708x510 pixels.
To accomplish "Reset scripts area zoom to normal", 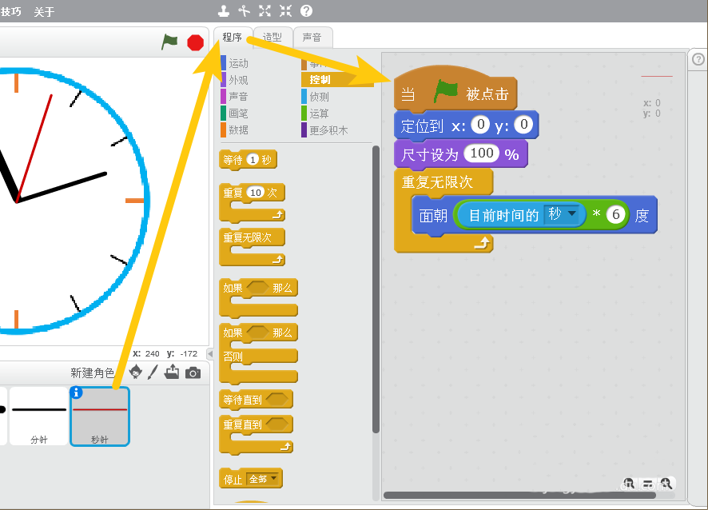I will coord(647,484).
